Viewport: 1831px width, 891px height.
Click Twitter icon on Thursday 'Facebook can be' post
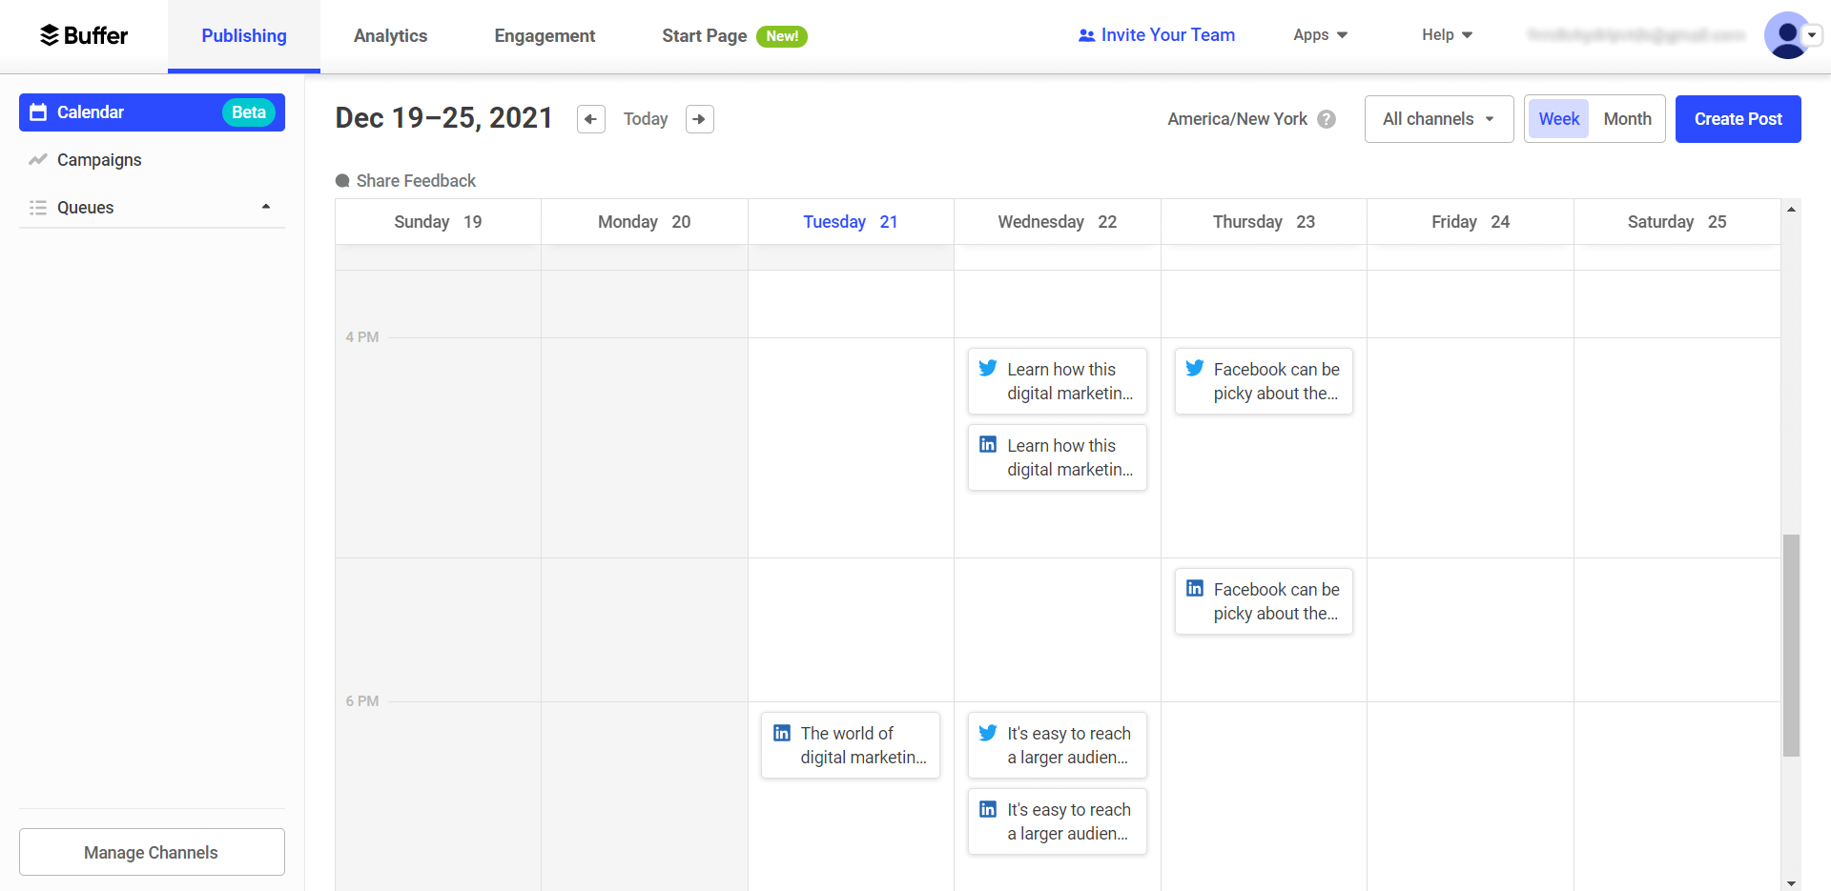(x=1195, y=368)
